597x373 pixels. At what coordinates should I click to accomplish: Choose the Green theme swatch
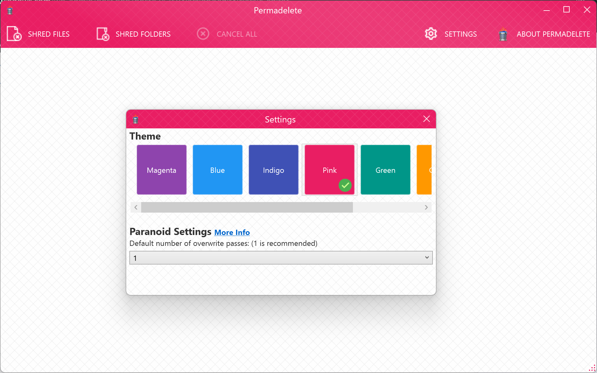386,170
